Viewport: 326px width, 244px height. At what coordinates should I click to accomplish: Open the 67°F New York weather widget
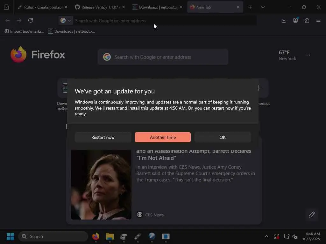tap(287, 55)
